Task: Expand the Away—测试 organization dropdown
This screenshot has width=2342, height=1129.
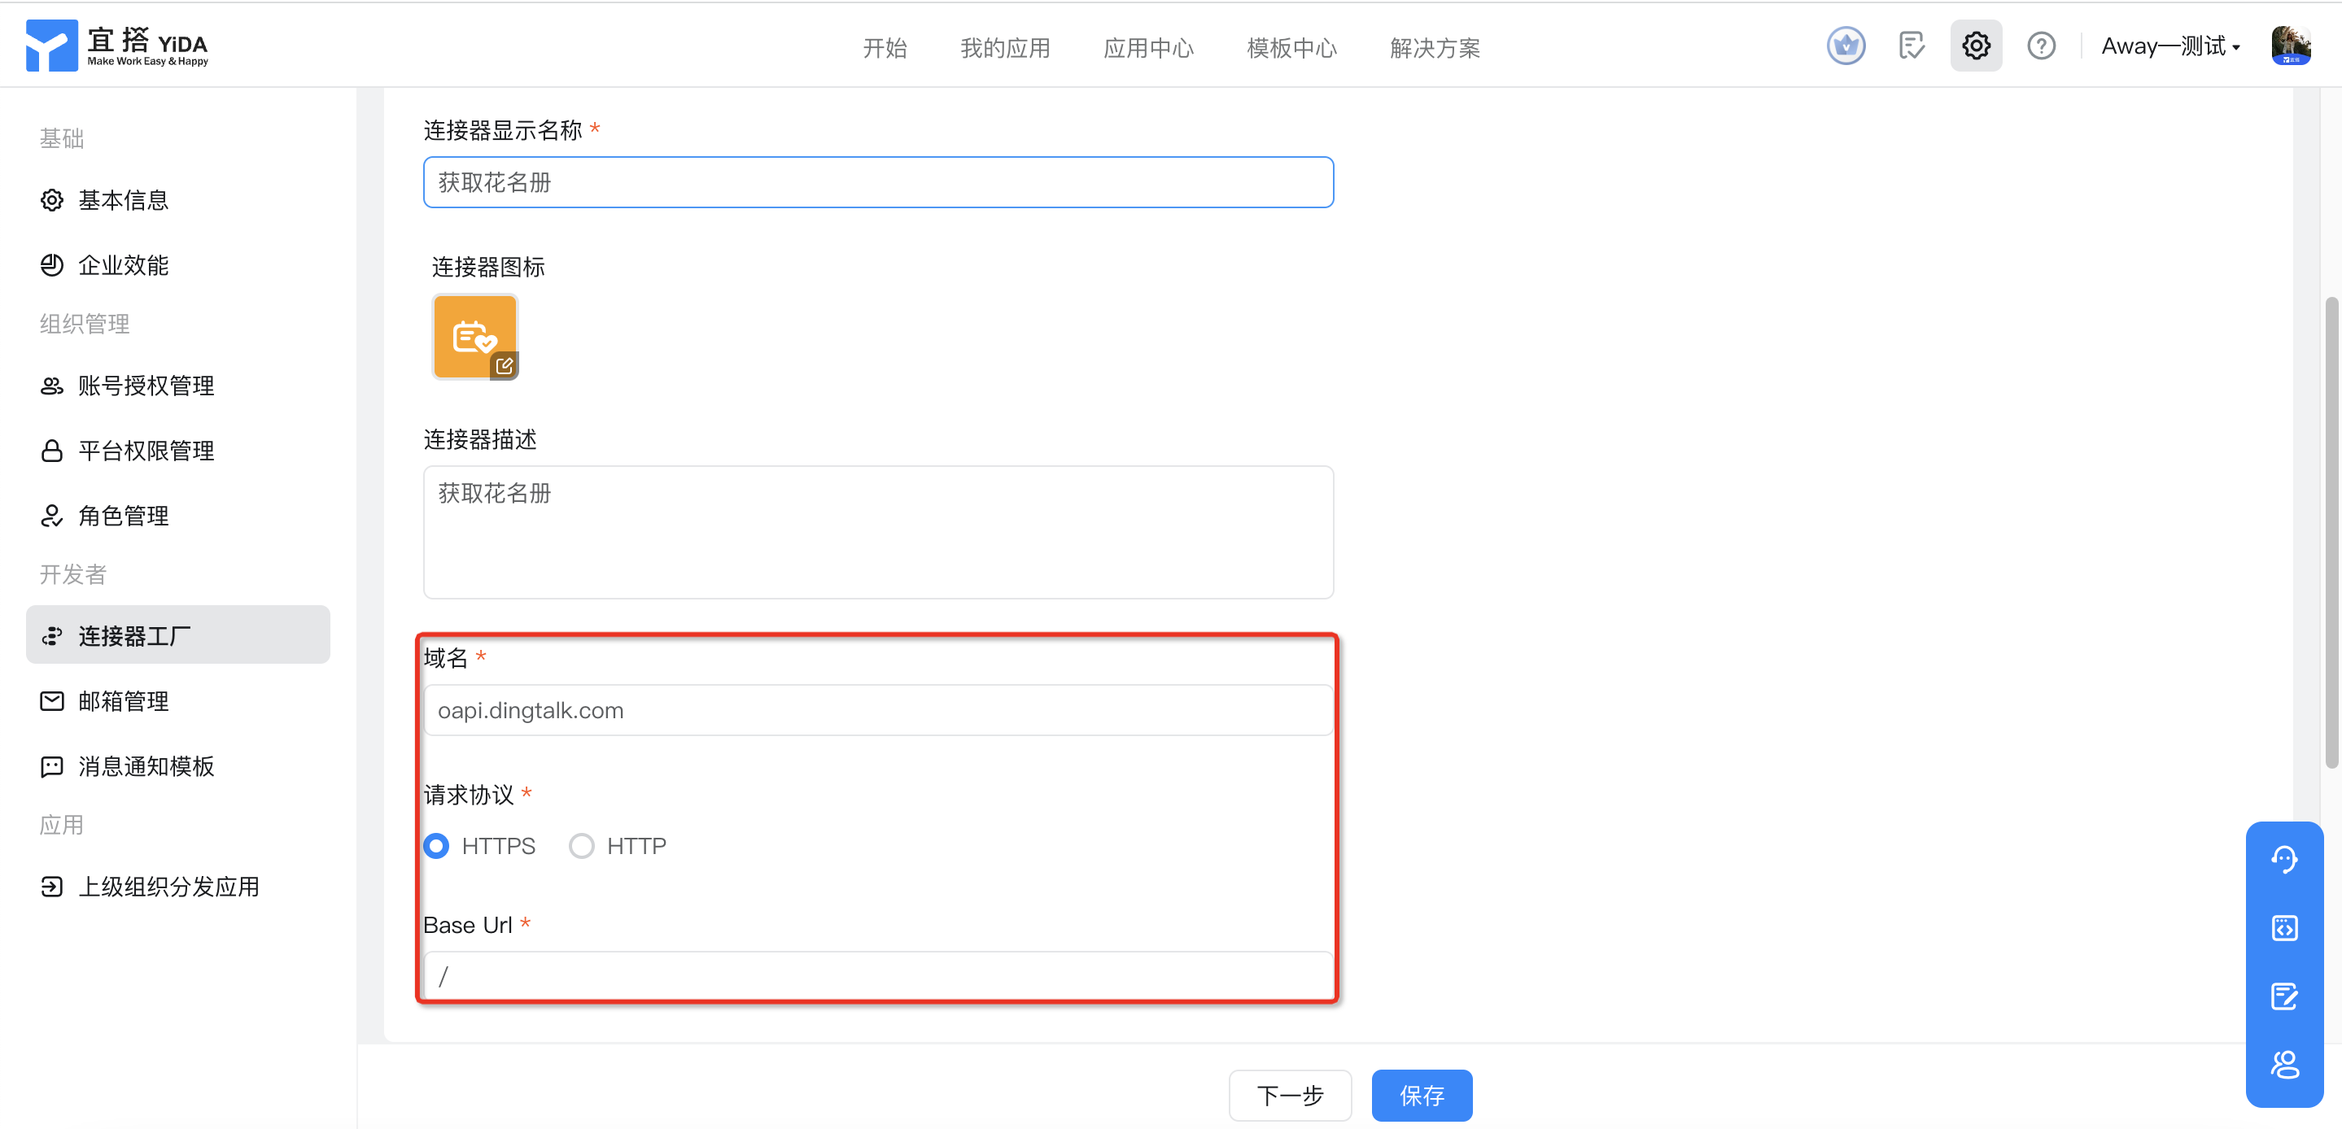Action: tap(2170, 46)
